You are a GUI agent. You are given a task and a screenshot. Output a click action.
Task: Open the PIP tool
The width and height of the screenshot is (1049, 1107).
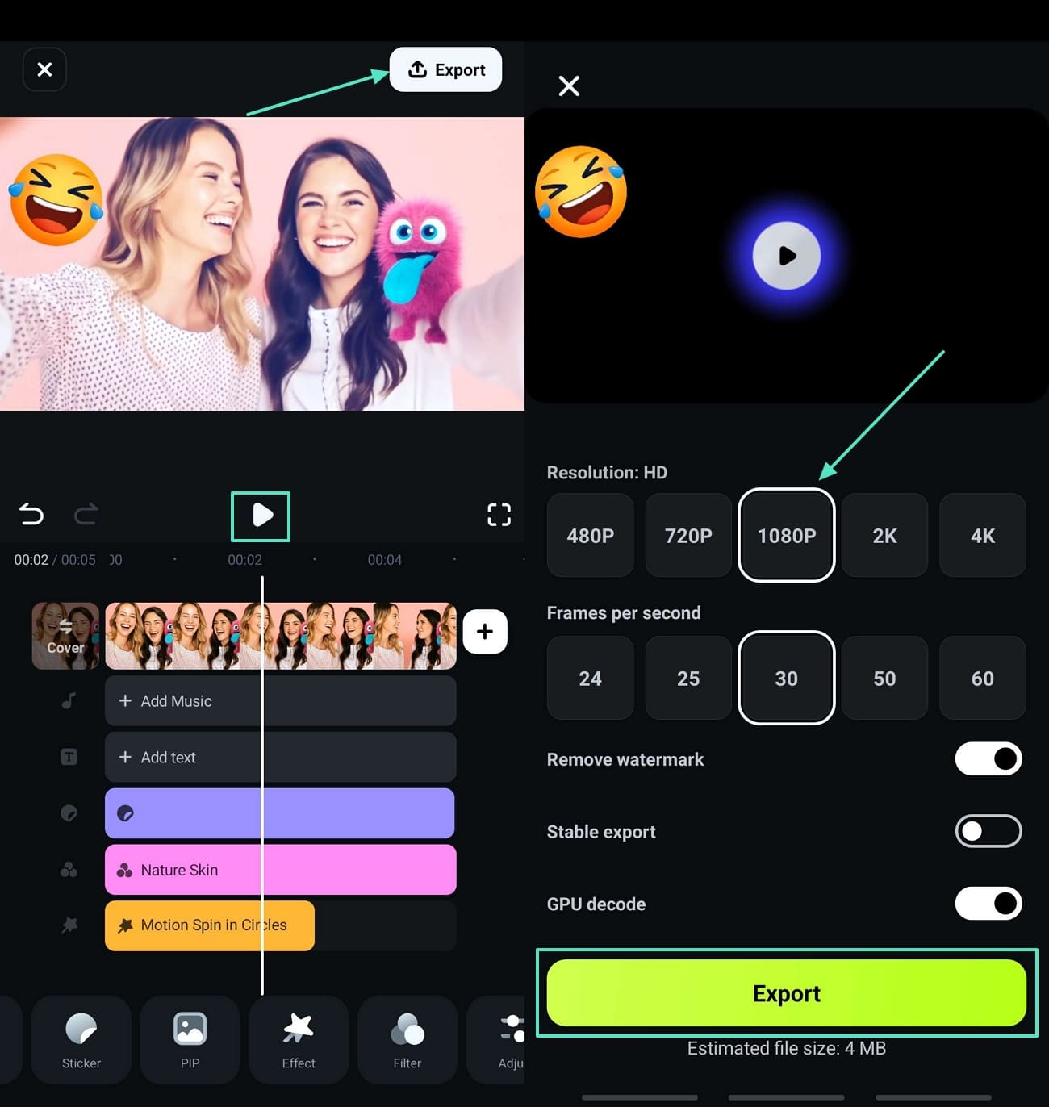pyautogui.click(x=190, y=1040)
